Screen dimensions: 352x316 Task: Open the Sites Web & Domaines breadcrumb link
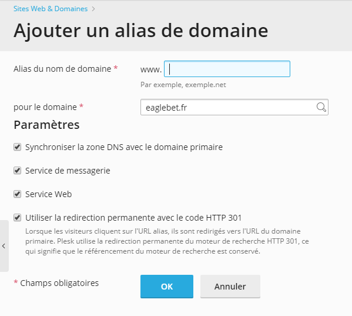coord(51,9)
